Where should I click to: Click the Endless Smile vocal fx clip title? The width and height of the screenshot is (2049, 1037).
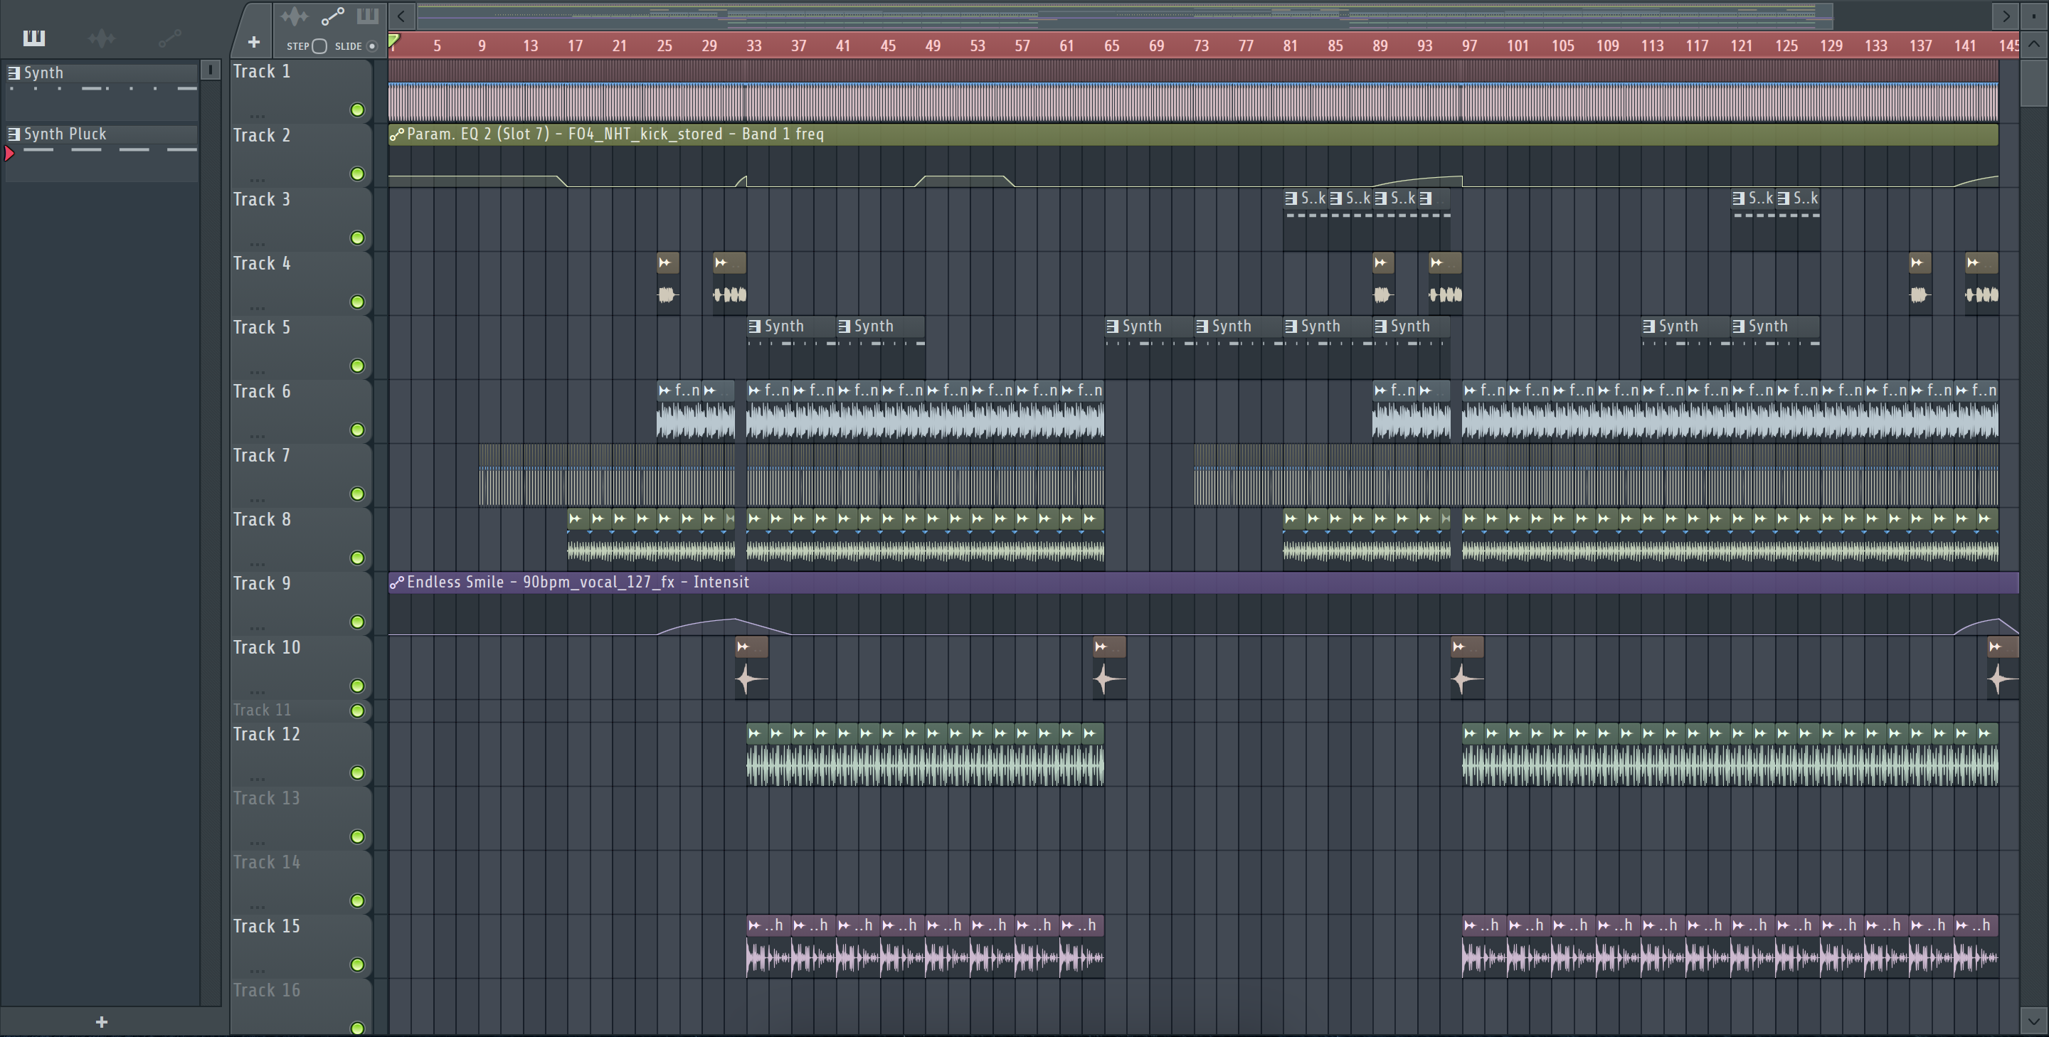[578, 583]
